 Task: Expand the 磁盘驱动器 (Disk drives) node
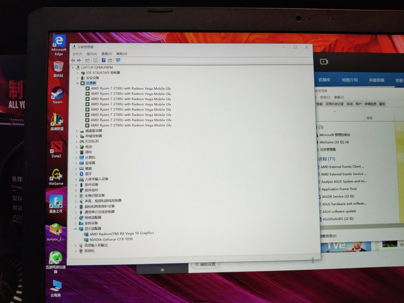point(76,131)
